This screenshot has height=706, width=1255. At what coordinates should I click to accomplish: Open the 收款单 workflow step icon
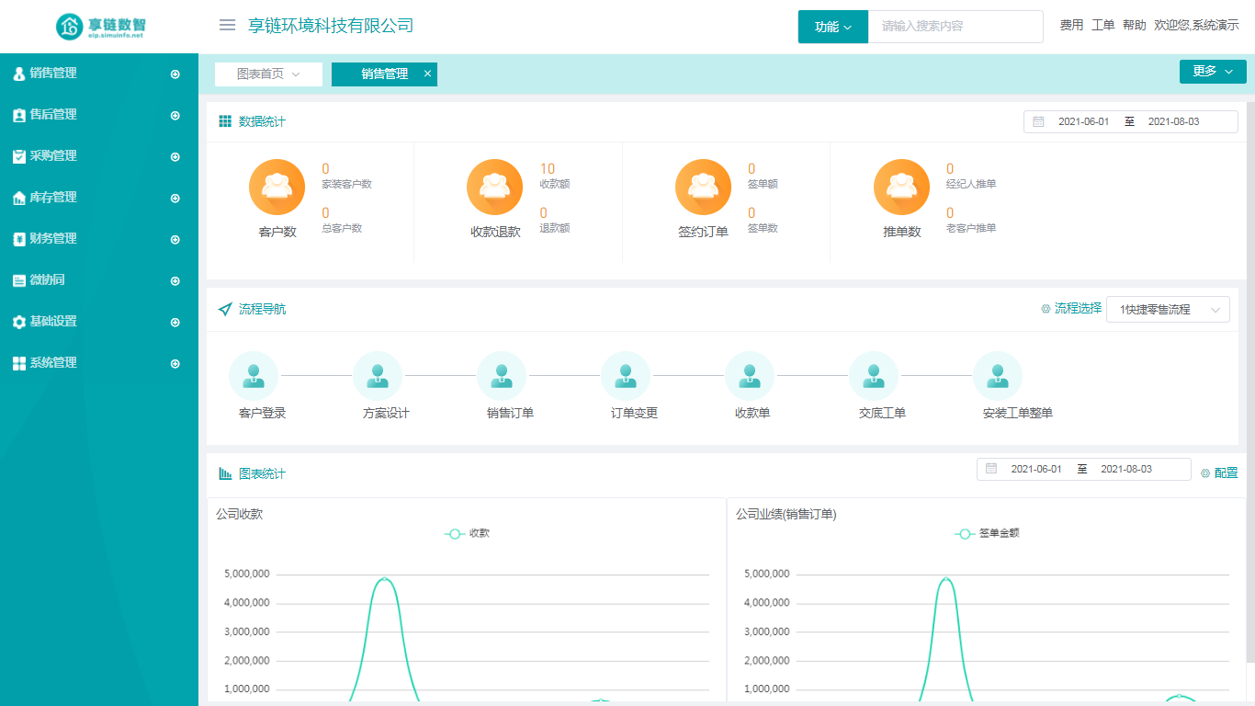point(750,376)
